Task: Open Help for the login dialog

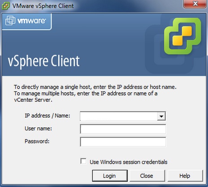Action: point(185,176)
